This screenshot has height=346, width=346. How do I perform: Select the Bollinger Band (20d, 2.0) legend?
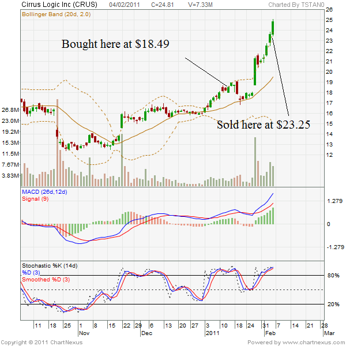[x=57, y=14]
